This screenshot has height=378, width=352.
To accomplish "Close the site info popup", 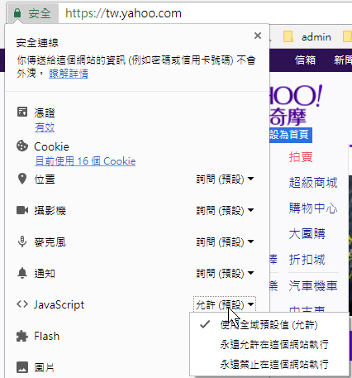I will [258, 36].
